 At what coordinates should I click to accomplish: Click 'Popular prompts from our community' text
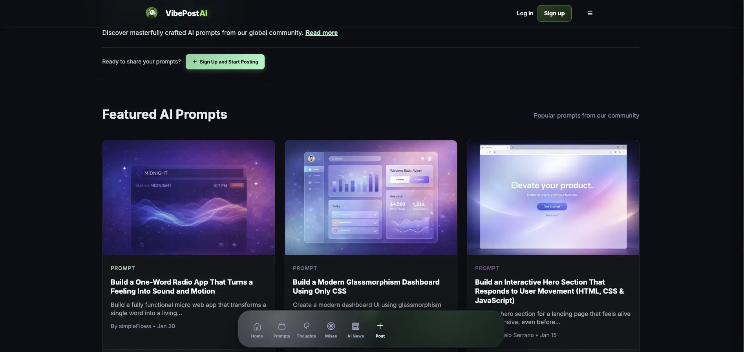tap(586, 116)
